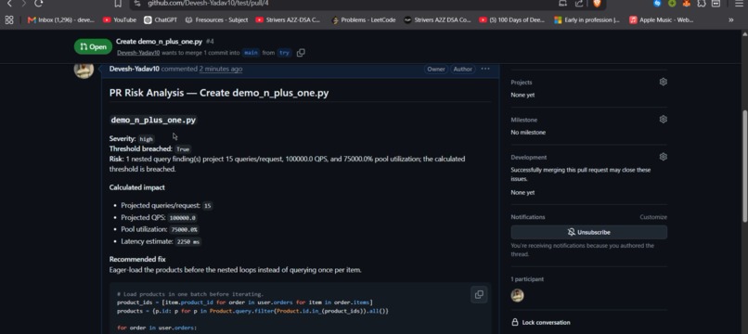
Task: Click the 'PR Risk Analysis' heading
Action: (x=219, y=93)
